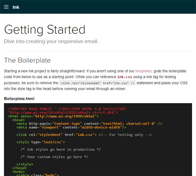Open the hamburger menu icon

(x=6, y=7)
